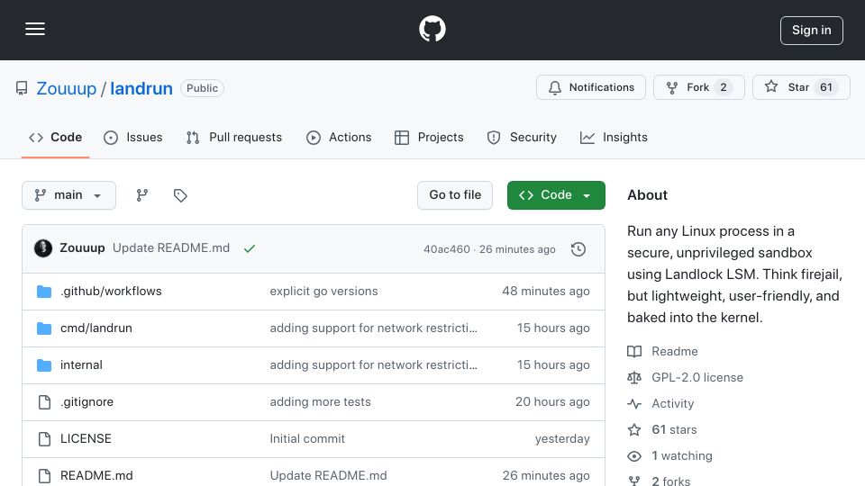Open the .github/workflows folder

111,291
